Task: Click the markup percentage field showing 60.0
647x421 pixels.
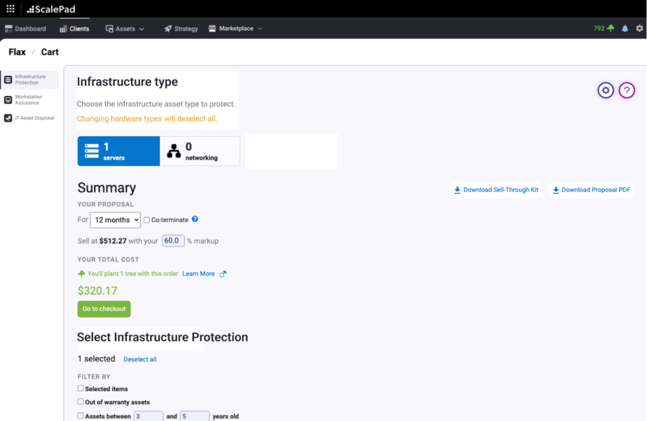Action: (x=172, y=240)
